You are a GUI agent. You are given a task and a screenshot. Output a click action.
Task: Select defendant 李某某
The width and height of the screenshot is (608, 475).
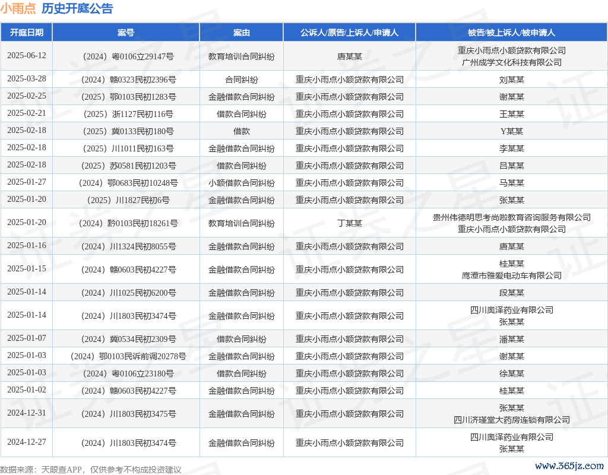coord(511,148)
